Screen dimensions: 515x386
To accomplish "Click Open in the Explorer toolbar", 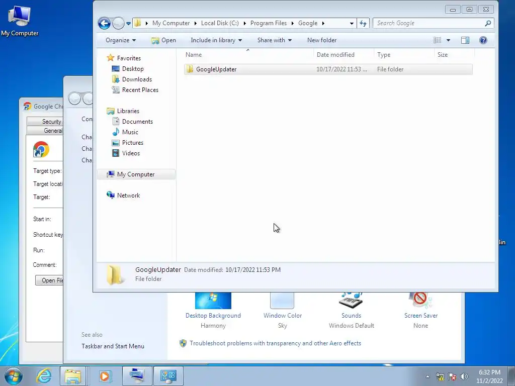I will (163, 40).
